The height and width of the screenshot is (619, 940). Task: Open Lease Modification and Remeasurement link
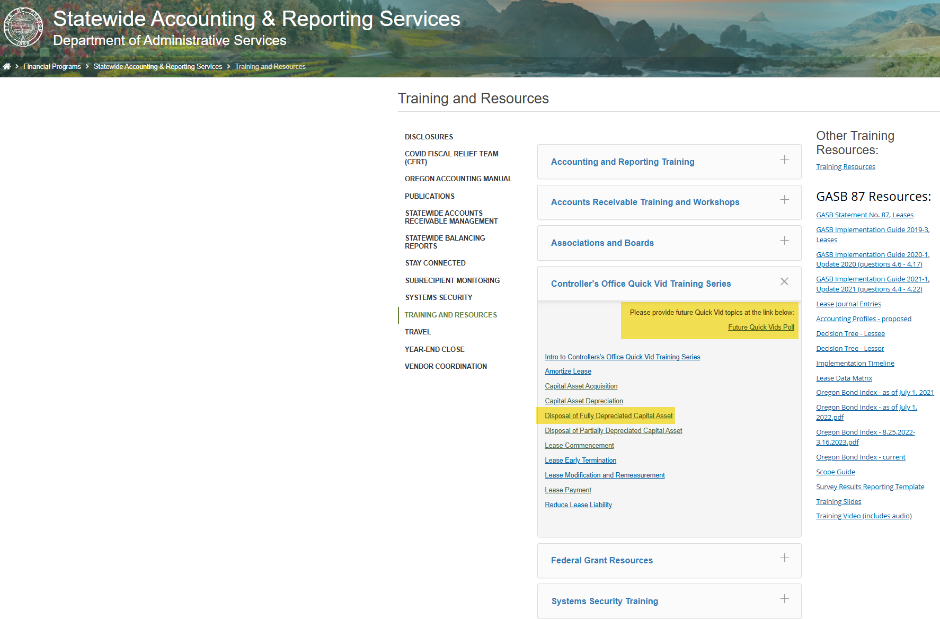(x=605, y=475)
